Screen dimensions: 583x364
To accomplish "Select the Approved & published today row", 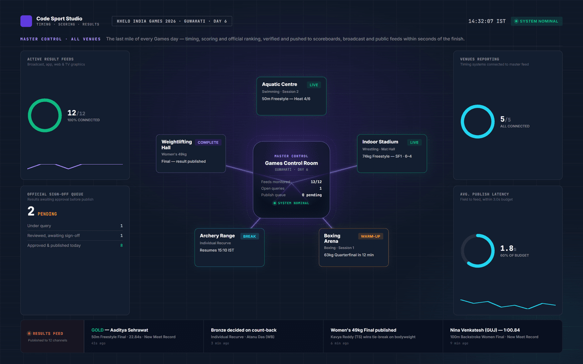I will click(75, 246).
